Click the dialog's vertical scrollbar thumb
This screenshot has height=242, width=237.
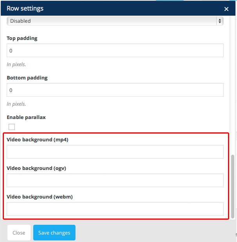pyautogui.click(x=233, y=186)
